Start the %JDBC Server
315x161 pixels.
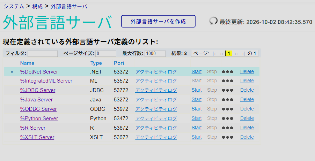(x=197, y=90)
